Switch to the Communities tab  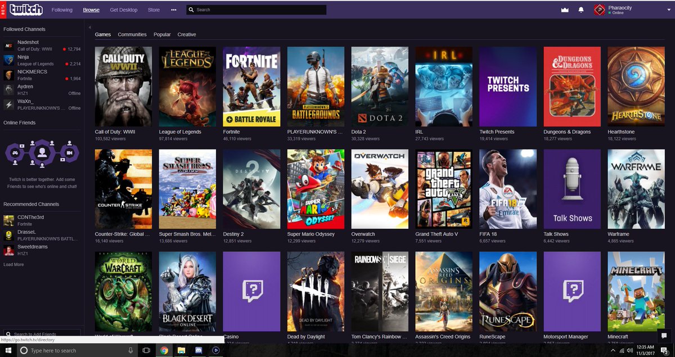[x=132, y=34]
